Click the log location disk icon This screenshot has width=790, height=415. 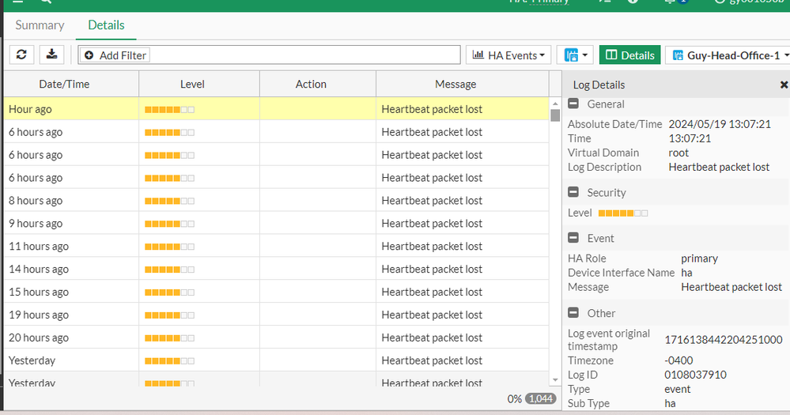tap(570, 55)
